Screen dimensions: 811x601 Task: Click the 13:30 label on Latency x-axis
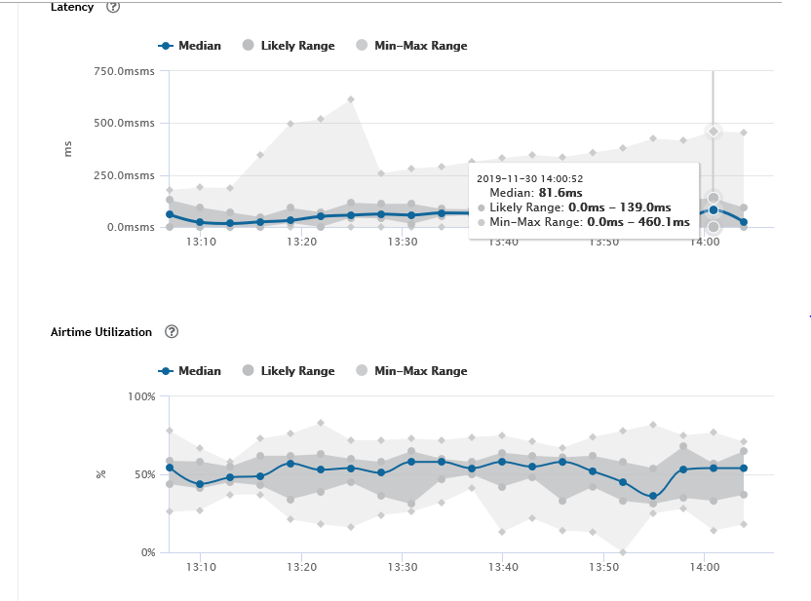[403, 242]
